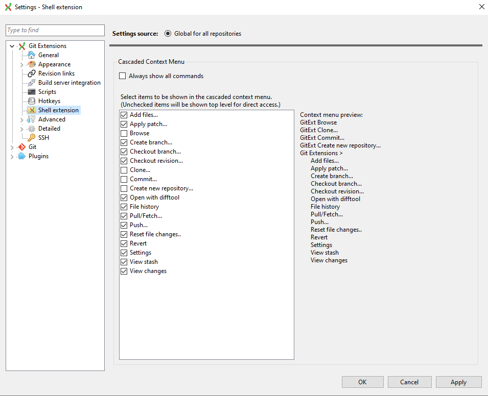Click the Plugins puzzle piece icon
This screenshot has height=396, width=488.
(22, 156)
